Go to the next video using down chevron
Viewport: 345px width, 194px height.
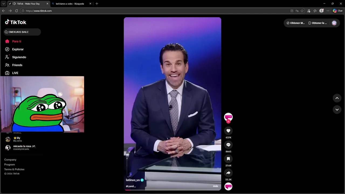(337, 110)
